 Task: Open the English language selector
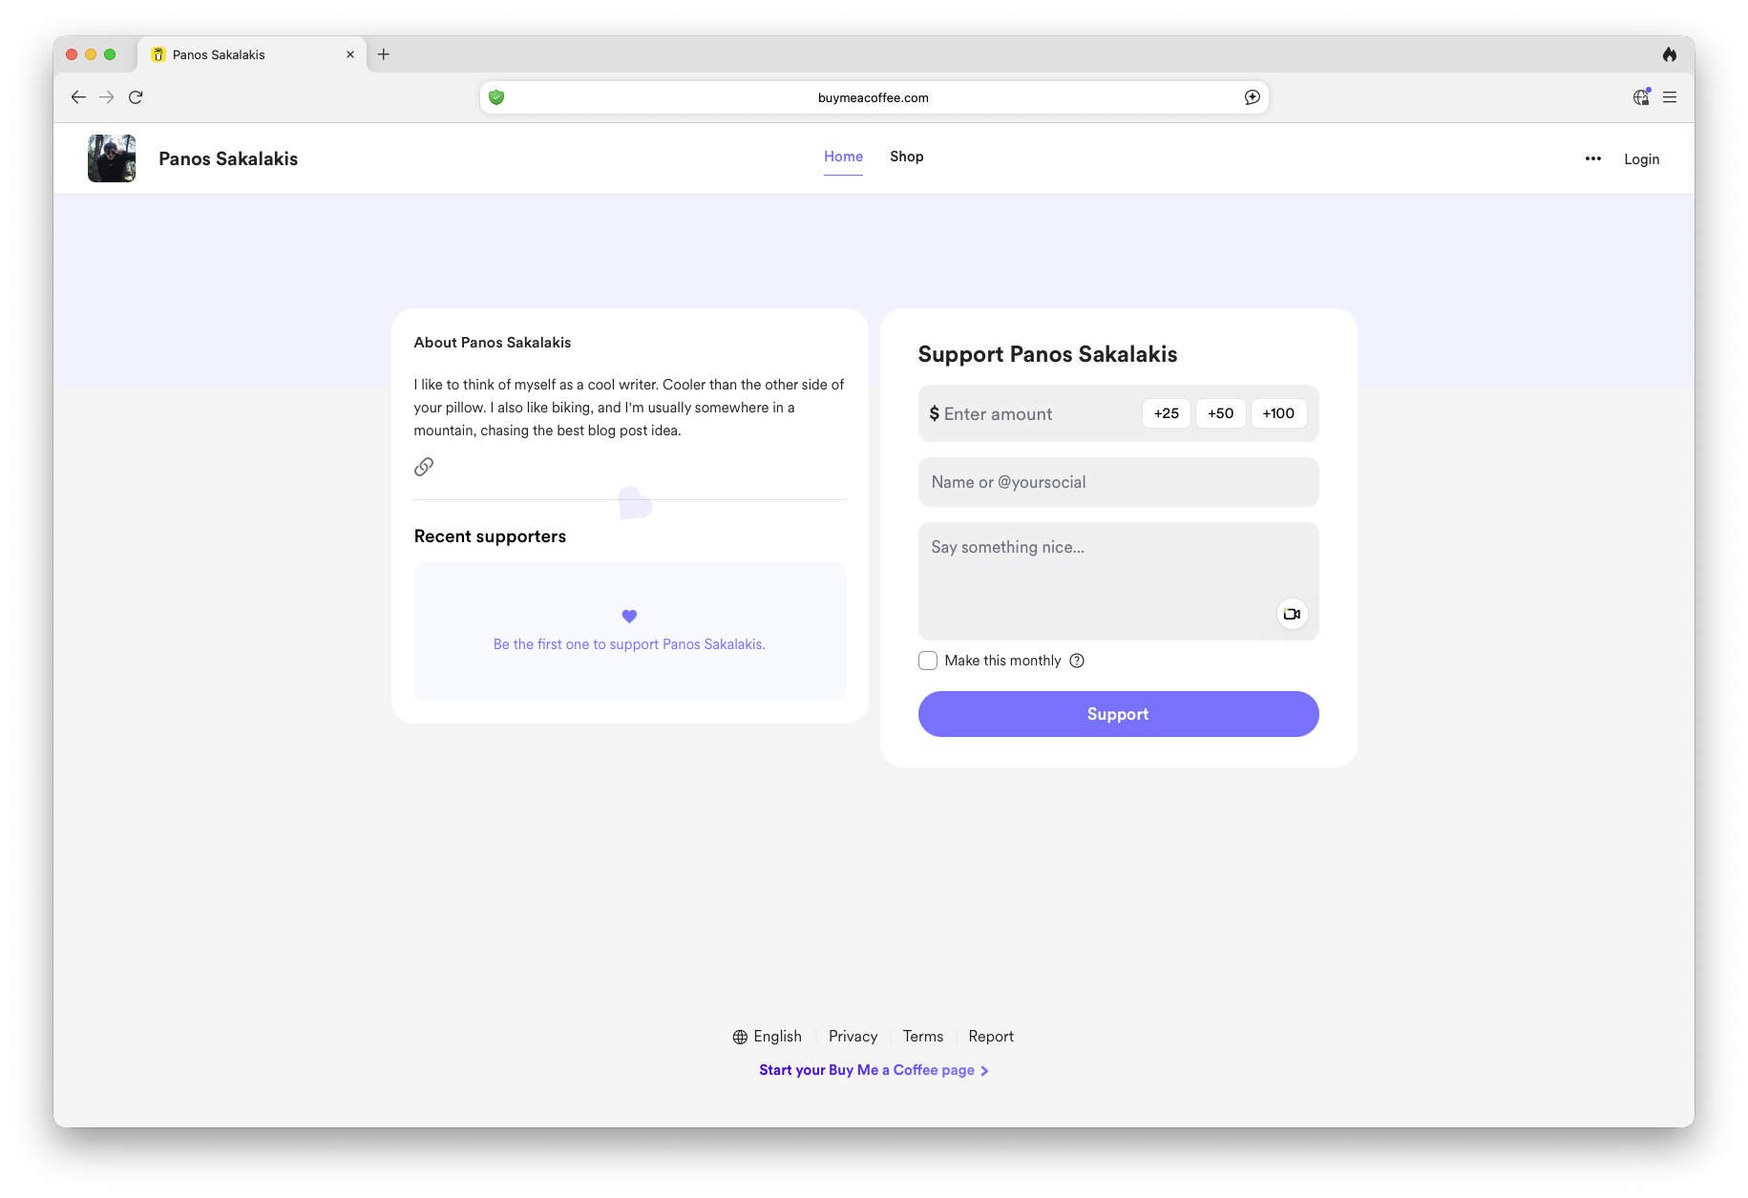768,1037
